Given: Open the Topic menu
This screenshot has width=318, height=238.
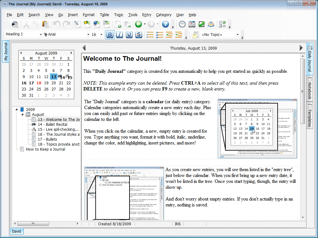Looking at the screenshot, I should (119, 15).
